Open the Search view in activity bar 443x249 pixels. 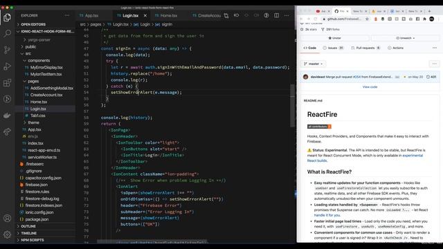pyautogui.click(x=7, y=34)
